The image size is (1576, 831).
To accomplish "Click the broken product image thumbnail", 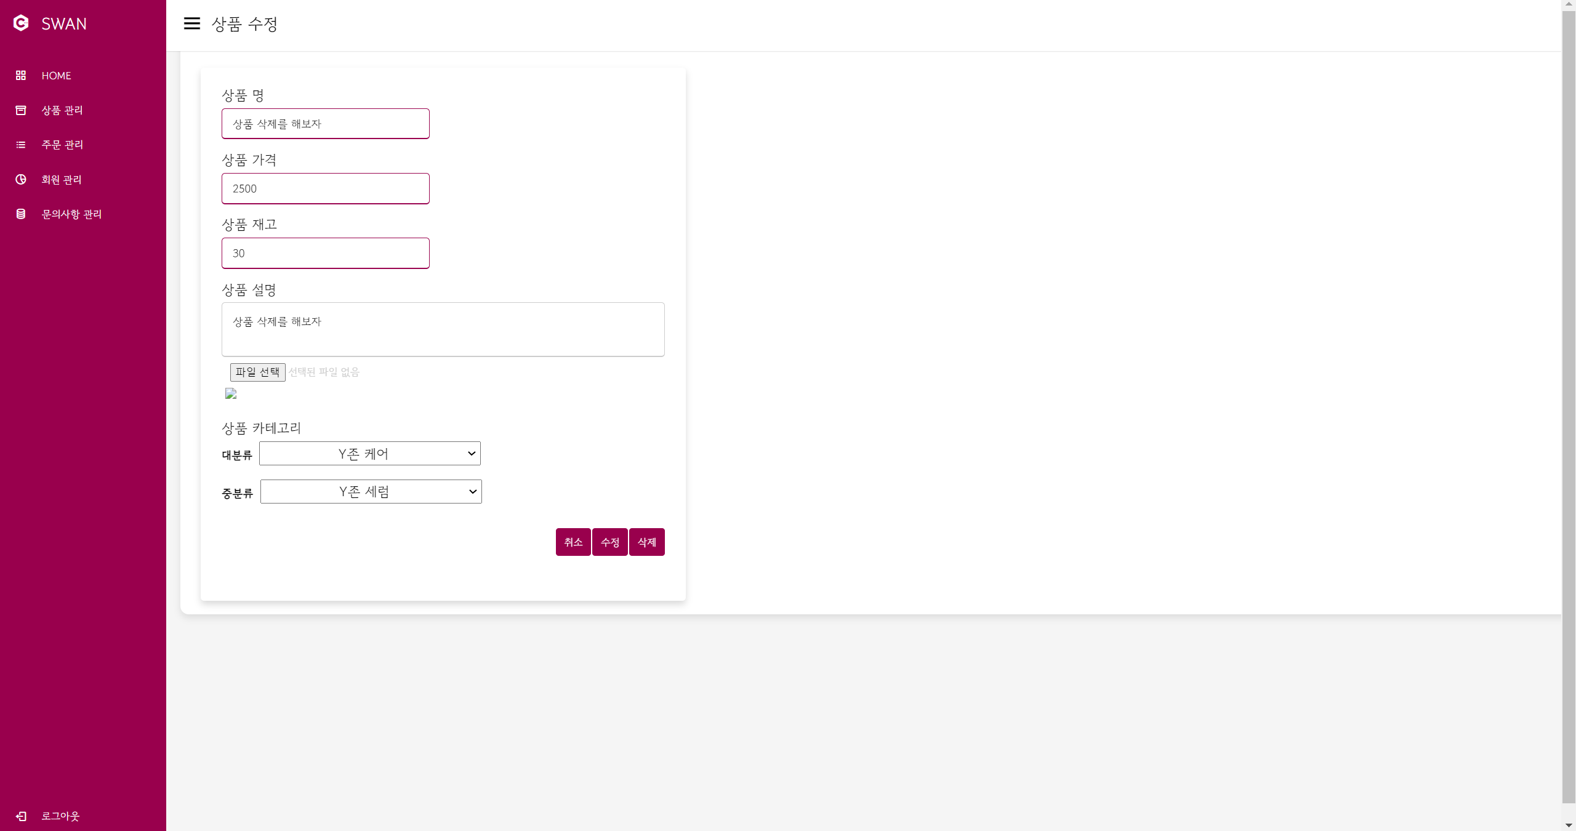I will tap(231, 393).
